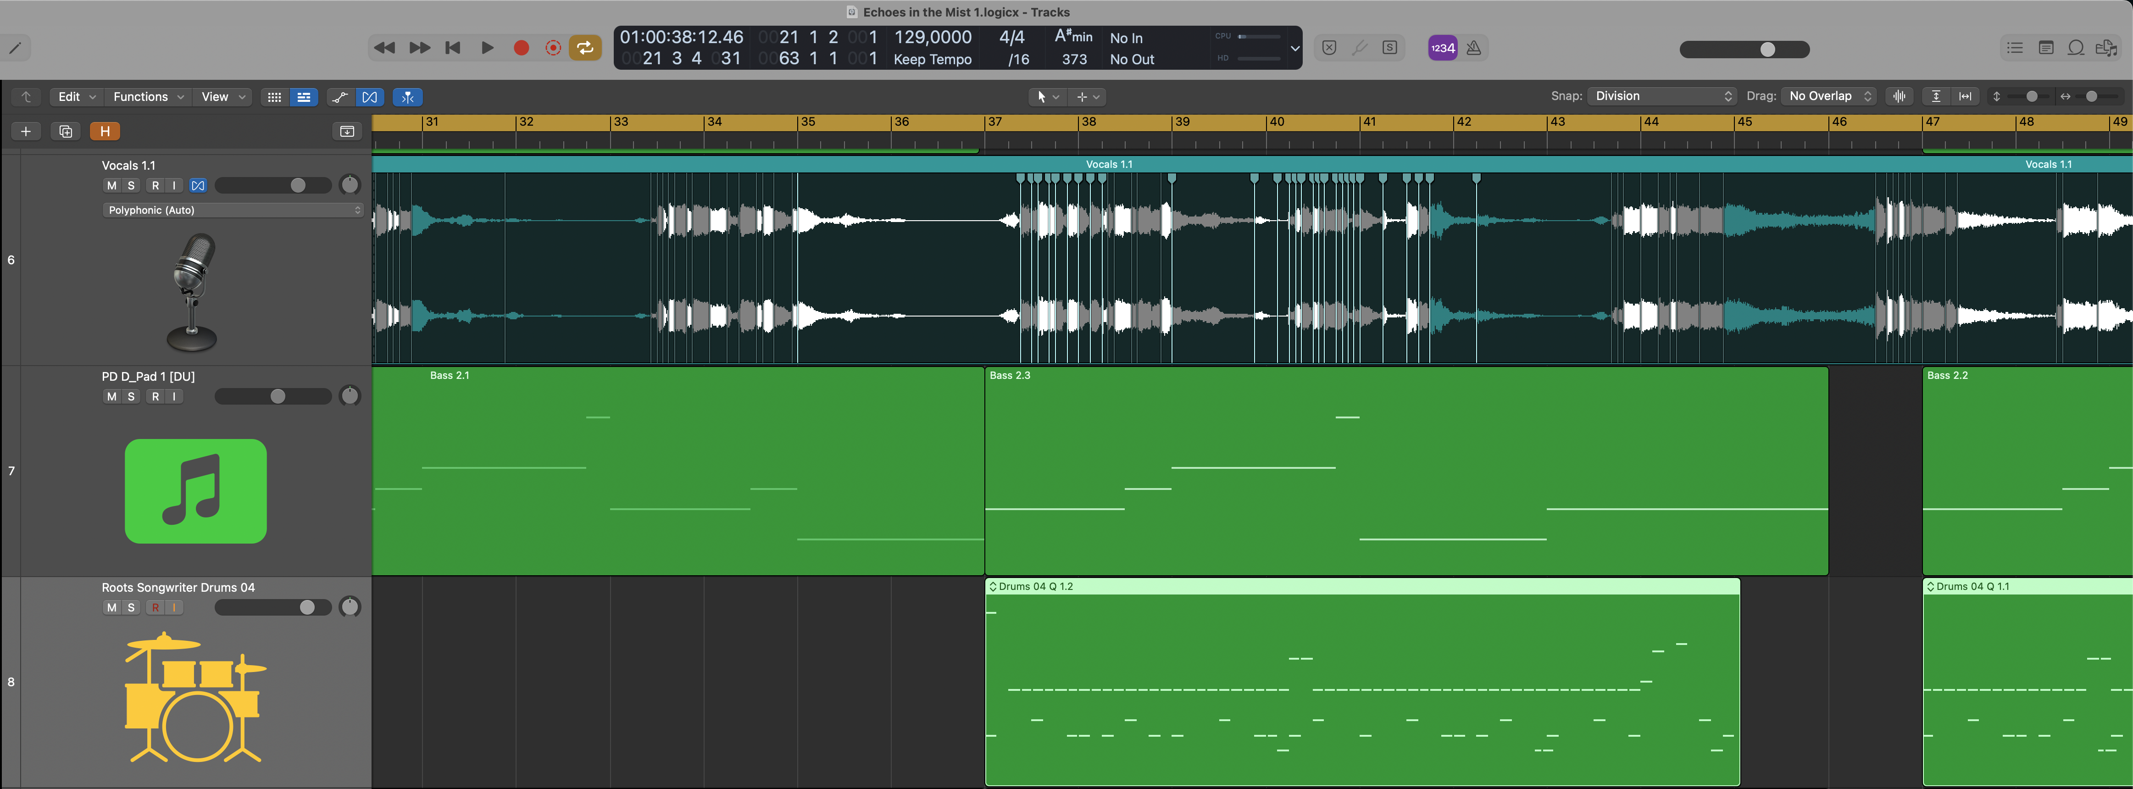Viewport: 2133px width, 789px height.
Task: Open the Drag No Overlap dropdown
Action: point(1828,96)
